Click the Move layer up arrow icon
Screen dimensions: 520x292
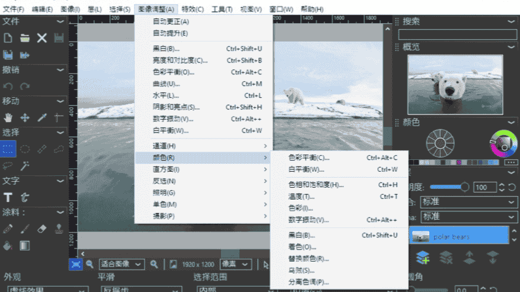click(x=469, y=258)
